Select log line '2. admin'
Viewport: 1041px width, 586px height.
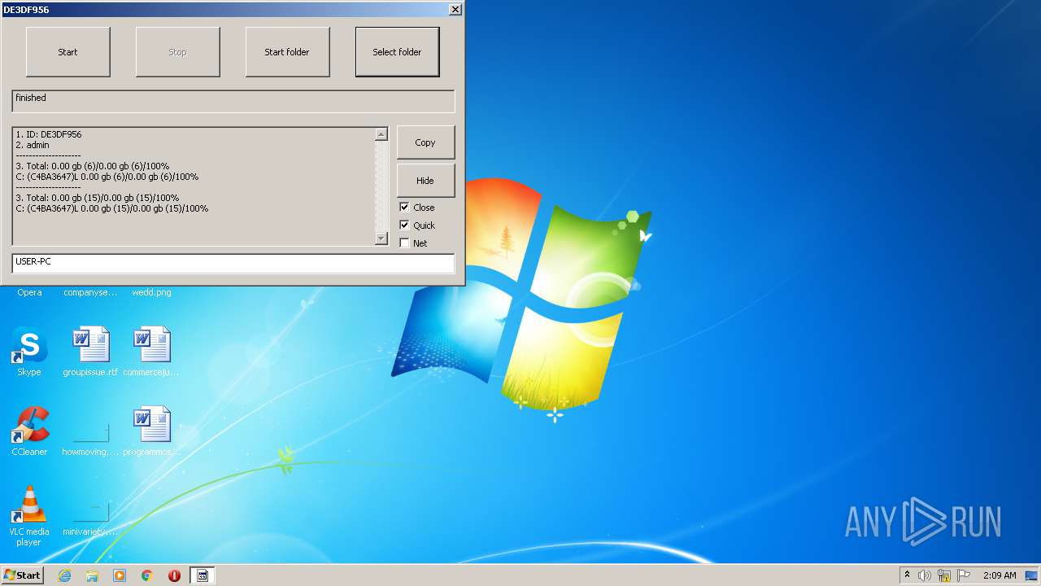(x=33, y=145)
